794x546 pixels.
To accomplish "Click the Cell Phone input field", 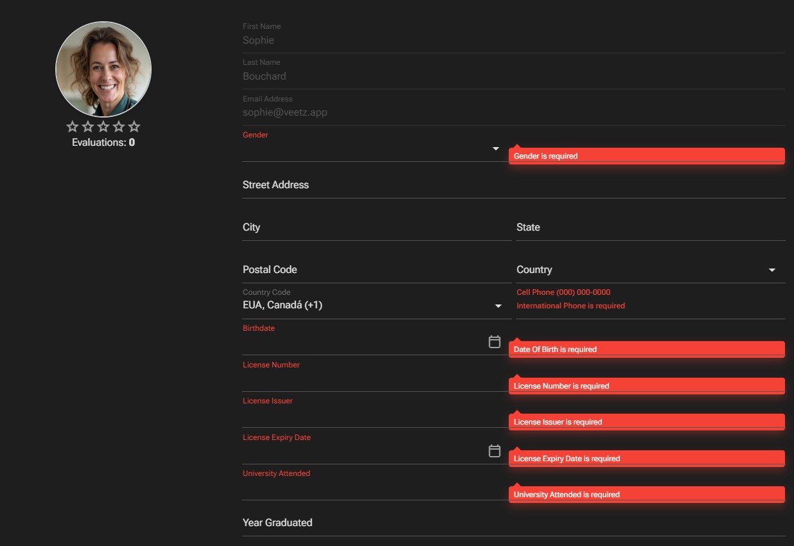I will pos(650,306).
